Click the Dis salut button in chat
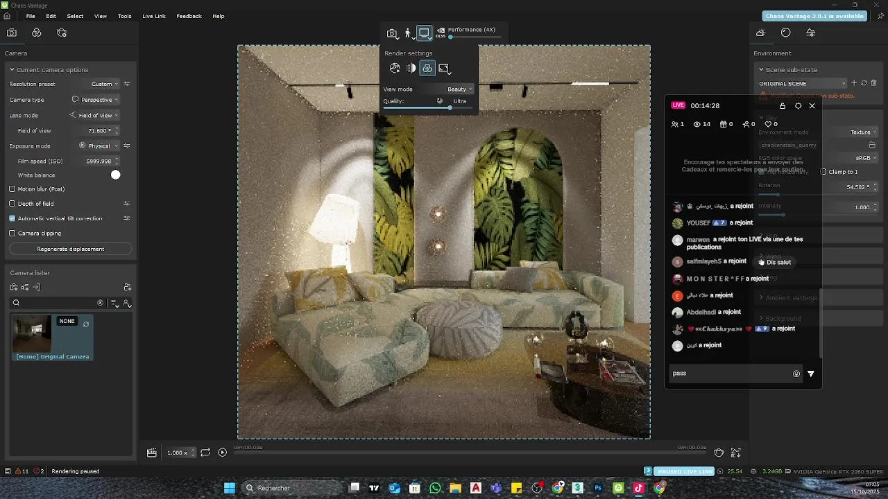 (x=775, y=262)
